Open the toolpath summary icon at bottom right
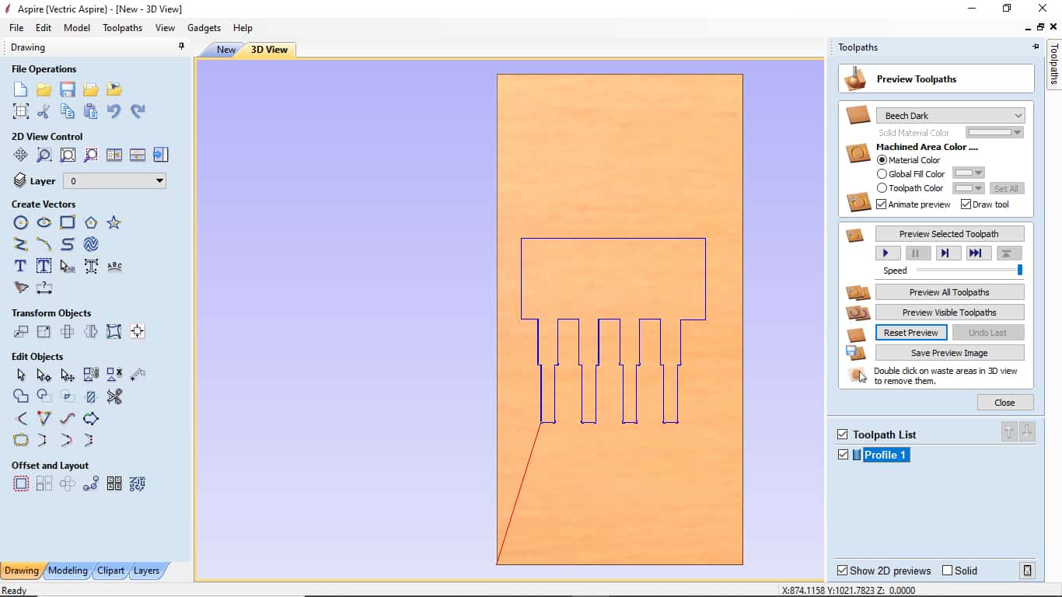 pos(1028,571)
